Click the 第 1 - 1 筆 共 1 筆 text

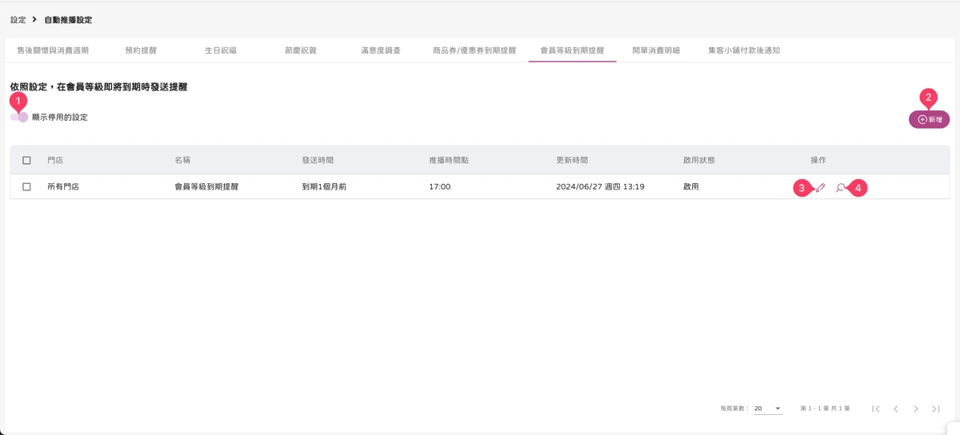point(825,409)
